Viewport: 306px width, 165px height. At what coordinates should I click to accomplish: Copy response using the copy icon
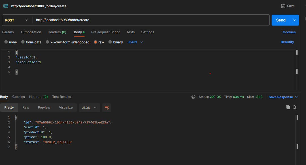(x=288, y=107)
